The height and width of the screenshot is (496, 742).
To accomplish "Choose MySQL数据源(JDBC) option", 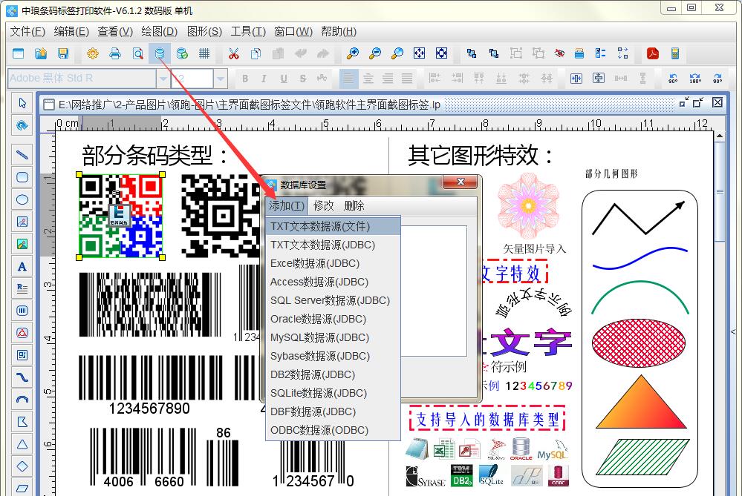I will click(x=333, y=337).
